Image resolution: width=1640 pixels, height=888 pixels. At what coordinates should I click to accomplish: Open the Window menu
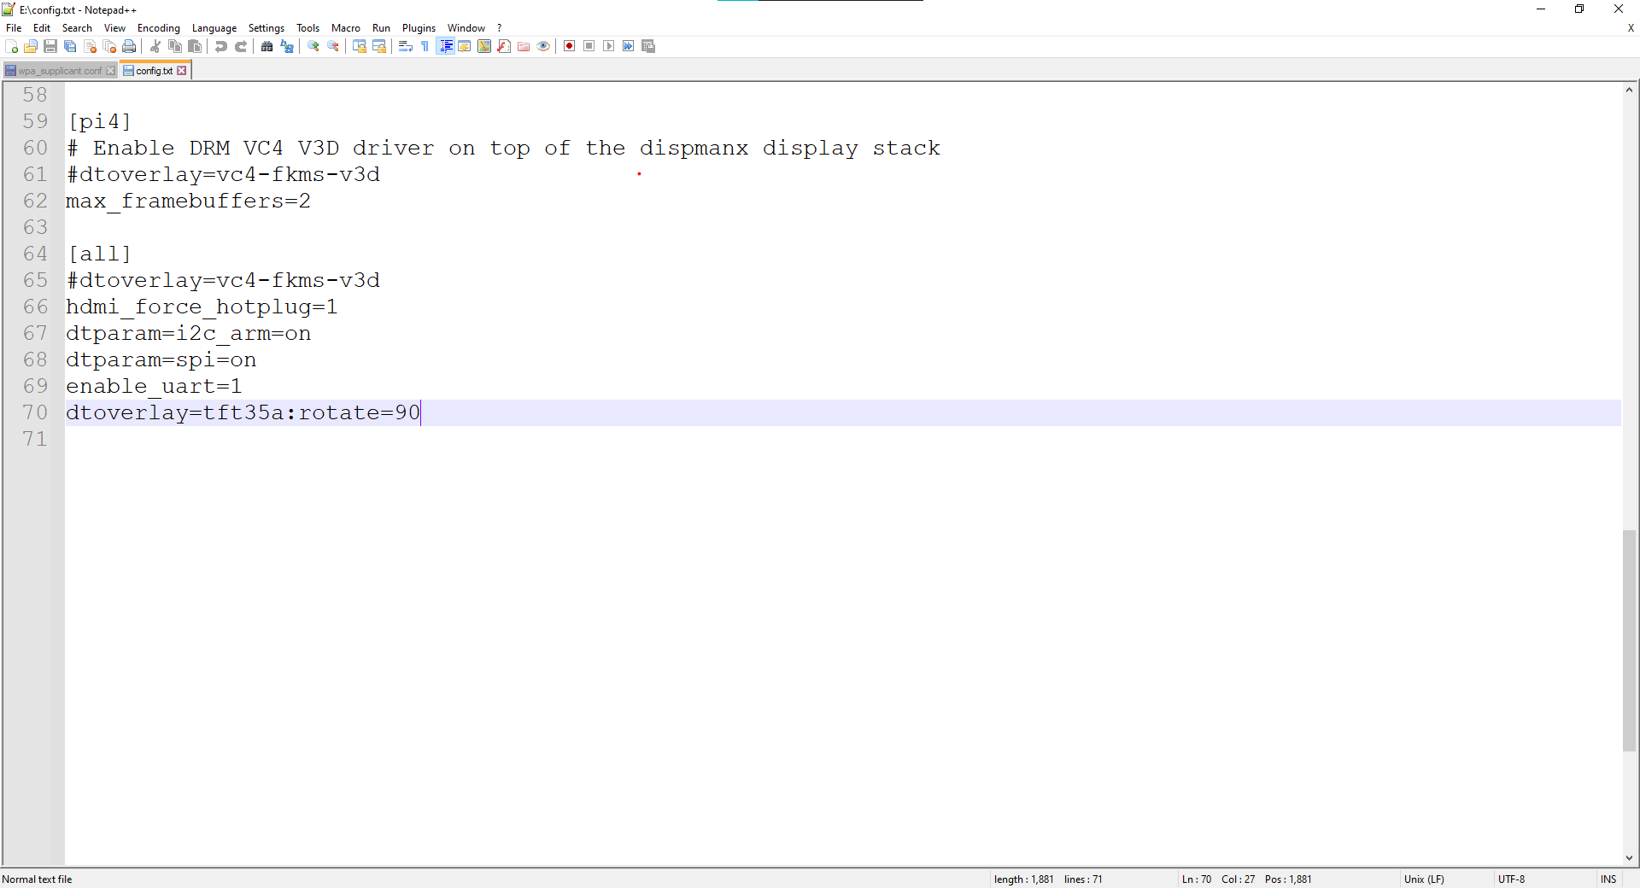click(466, 28)
